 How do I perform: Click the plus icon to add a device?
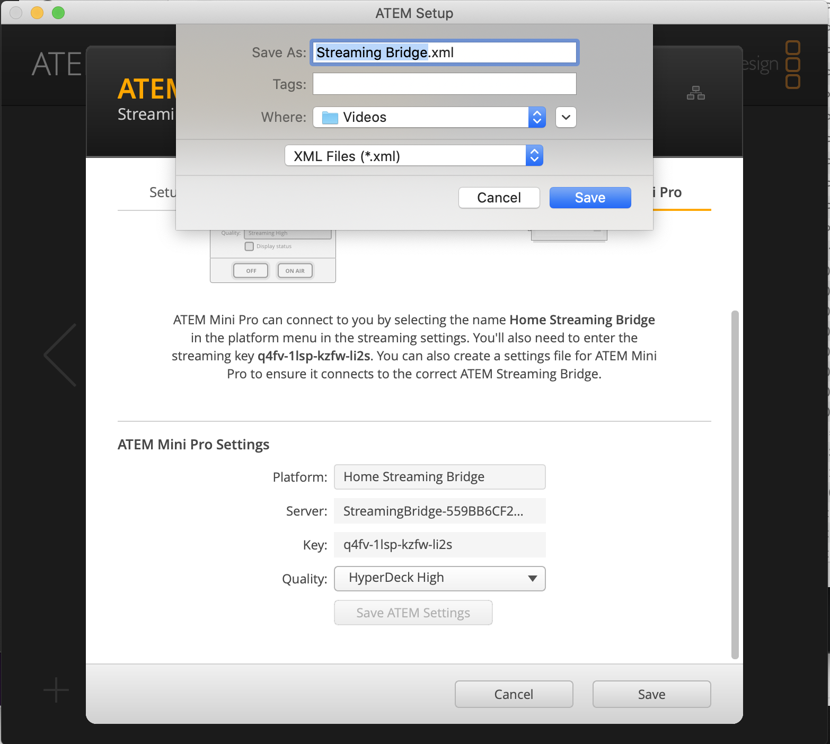click(x=56, y=690)
